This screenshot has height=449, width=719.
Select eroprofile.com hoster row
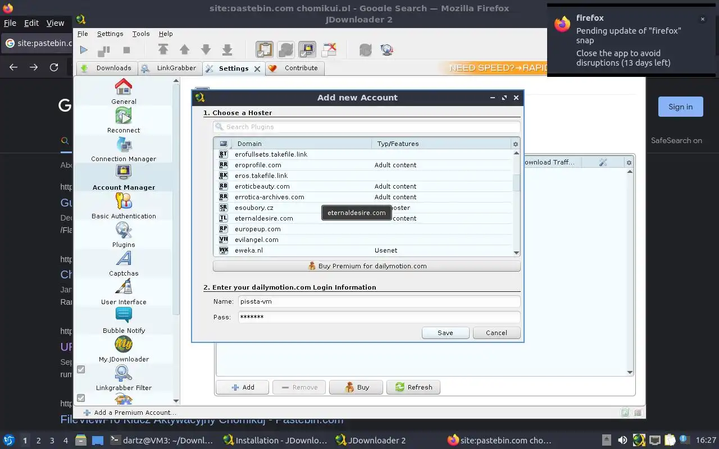tap(363, 165)
